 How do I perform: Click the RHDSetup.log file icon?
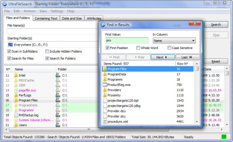point(16,115)
